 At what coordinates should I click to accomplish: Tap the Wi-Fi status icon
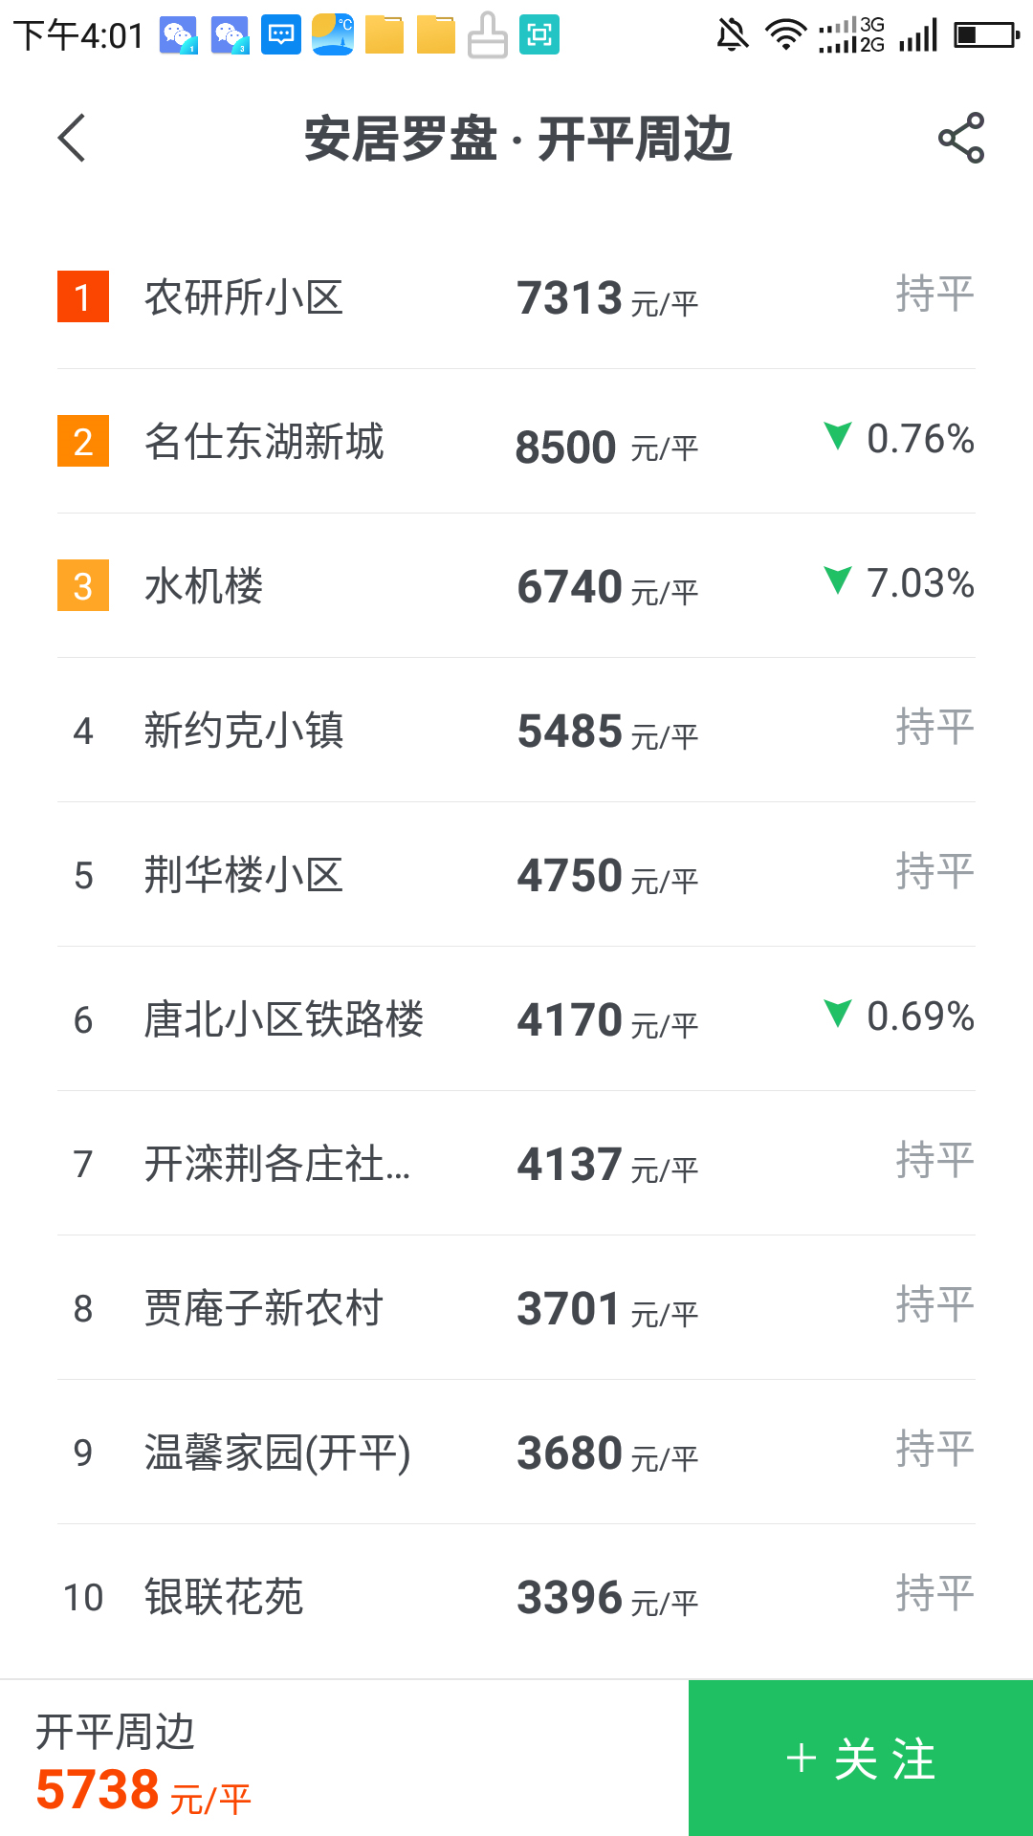point(785,36)
